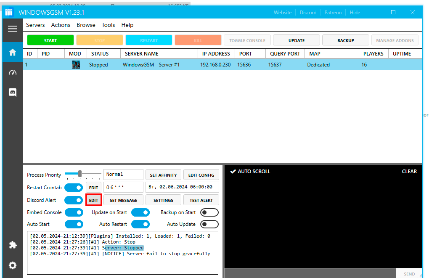
Task: Open the Browse menu
Action: pyautogui.click(x=86, y=25)
